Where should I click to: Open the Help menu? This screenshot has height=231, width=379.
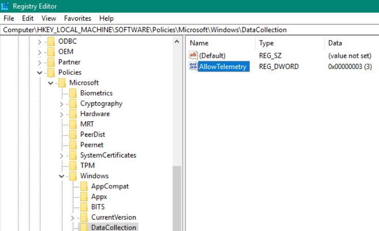pyautogui.click(x=107, y=18)
